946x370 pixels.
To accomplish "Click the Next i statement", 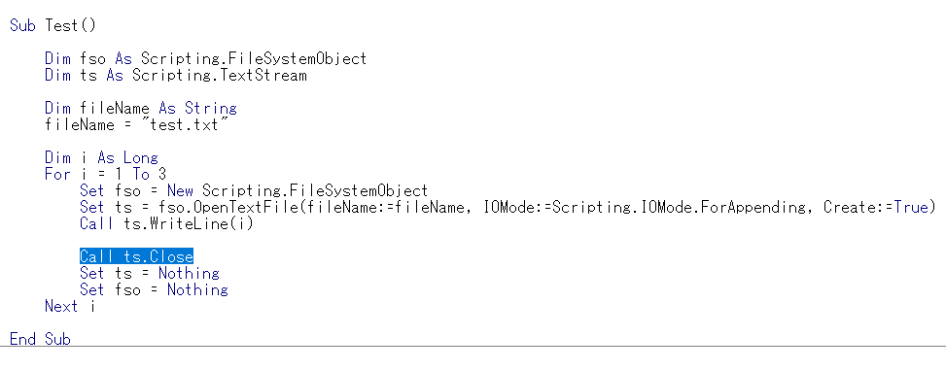I will pos(70,306).
